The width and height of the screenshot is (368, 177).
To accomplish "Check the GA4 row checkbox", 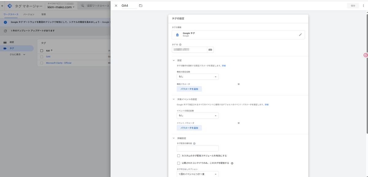I will click(42, 57).
